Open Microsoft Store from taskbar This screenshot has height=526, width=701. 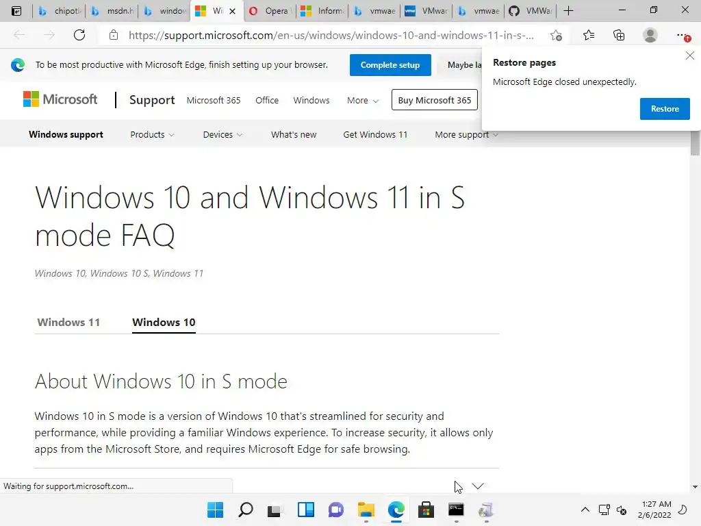(426, 510)
